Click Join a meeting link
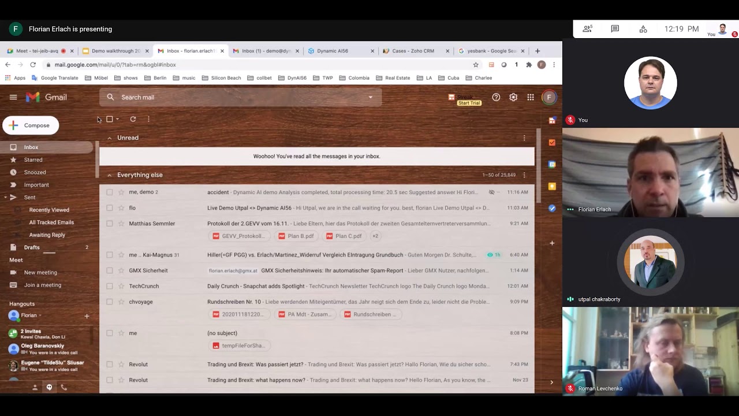Image resolution: width=739 pixels, height=416 pixels. (x=43, y=285)
